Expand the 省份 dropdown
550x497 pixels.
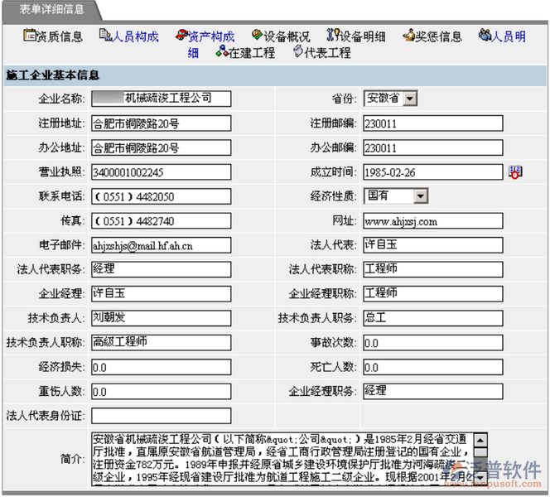(x=409, y=99)
